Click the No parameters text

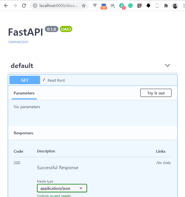pos(27,107)
